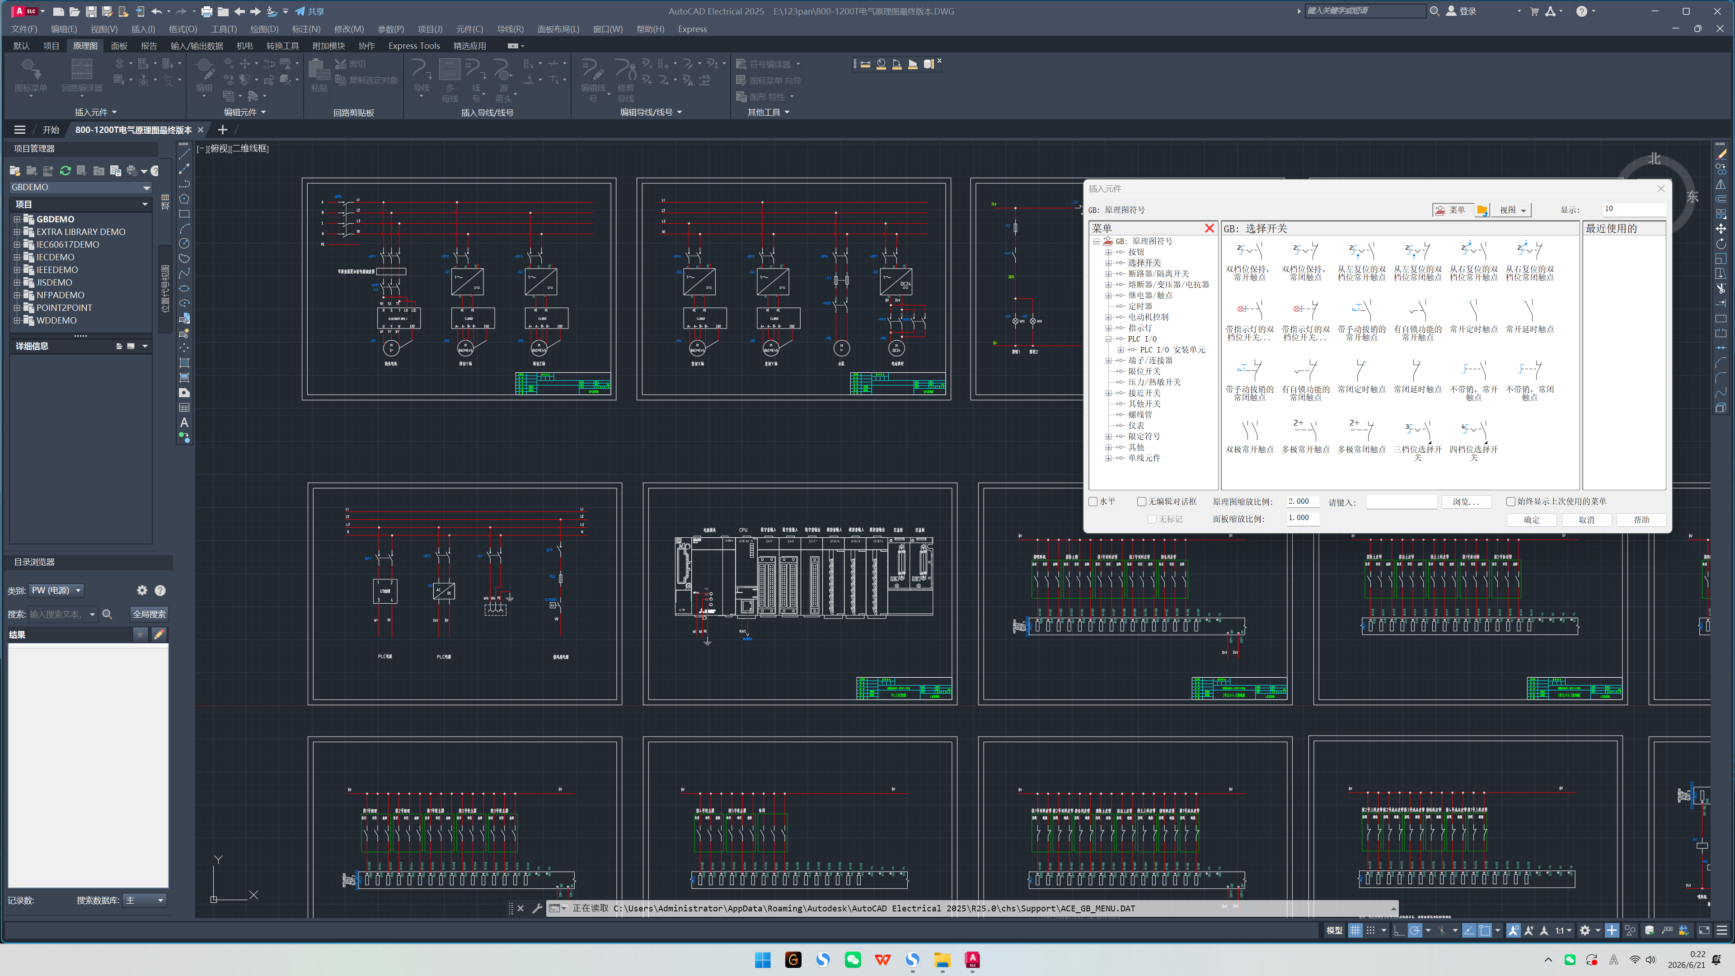The image size is (1735, 976).
Task: Enable 始终显示上次使用的菜单 checkbox
Action: tap(1511, 501)
